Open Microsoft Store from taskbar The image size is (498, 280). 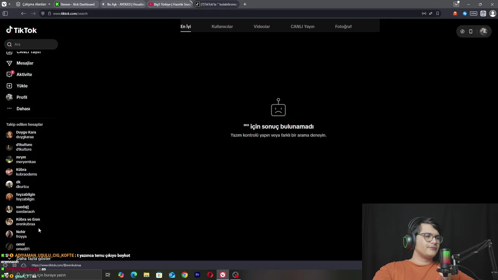(x=159, y=275)
